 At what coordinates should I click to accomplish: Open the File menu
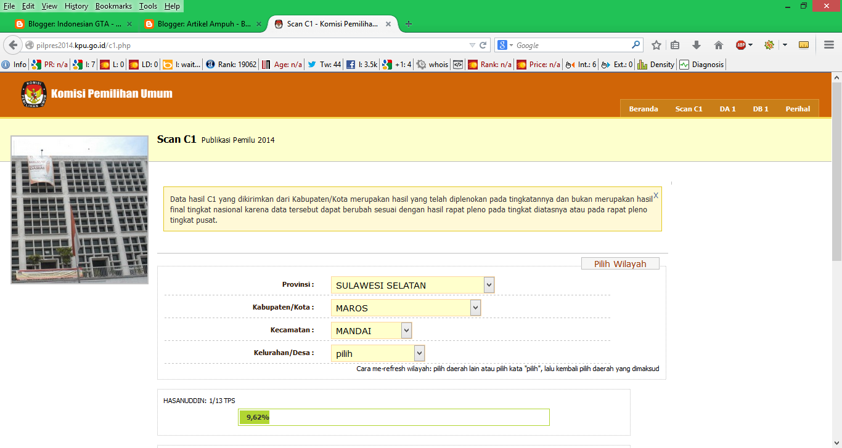tap(9, 6)
